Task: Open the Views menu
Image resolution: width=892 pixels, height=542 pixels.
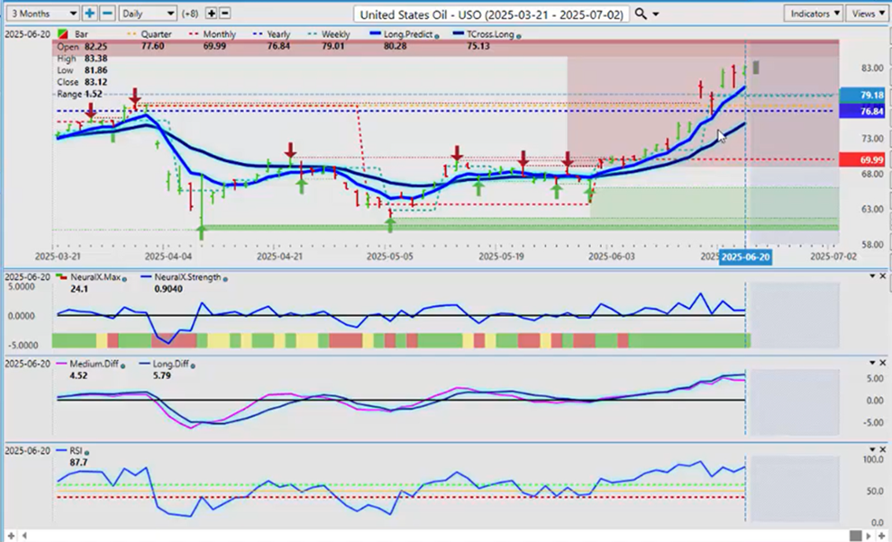Action: (868, 14)
